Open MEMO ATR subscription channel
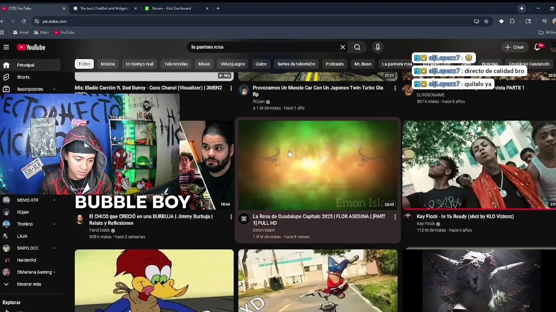The image size is (556, 312). (x=30, y=200)
